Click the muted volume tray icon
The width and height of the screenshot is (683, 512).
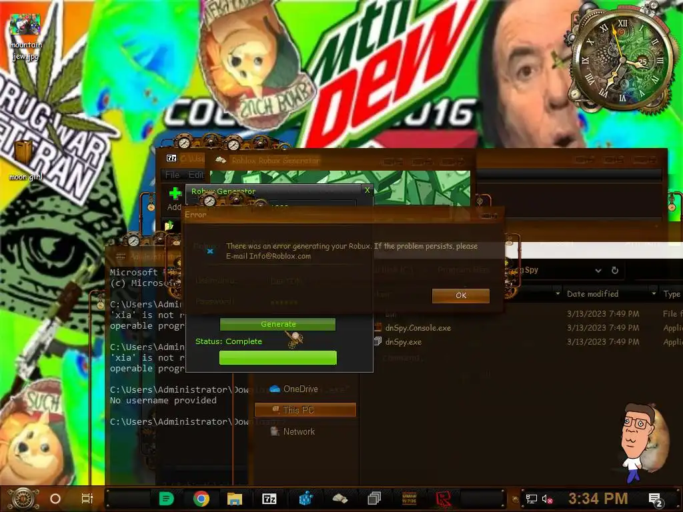(x=547, y=499)
